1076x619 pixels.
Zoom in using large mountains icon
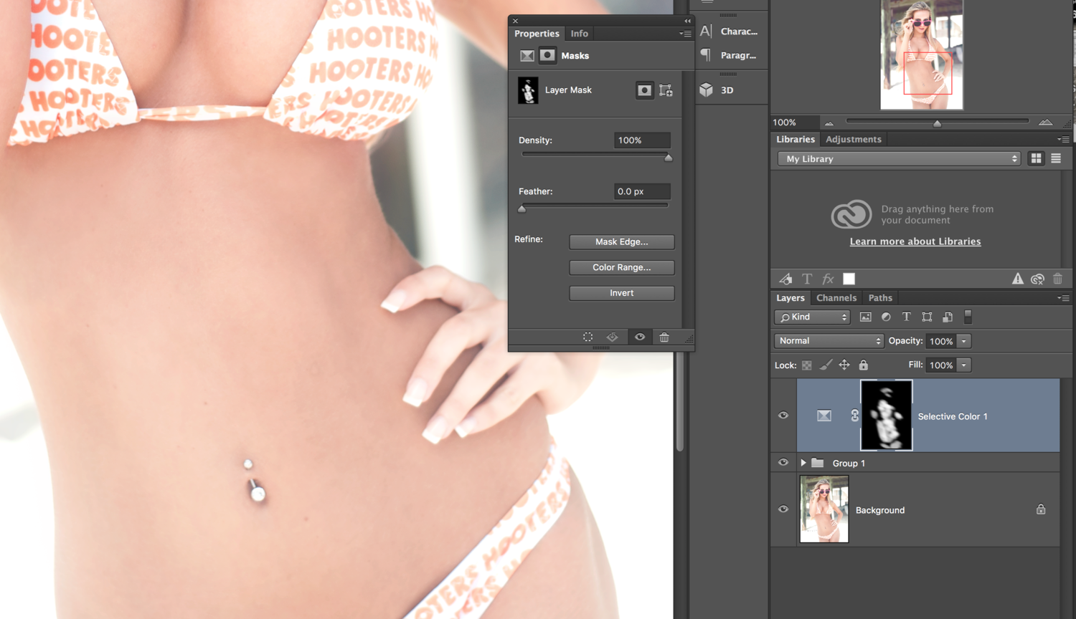pos(1045,123)
